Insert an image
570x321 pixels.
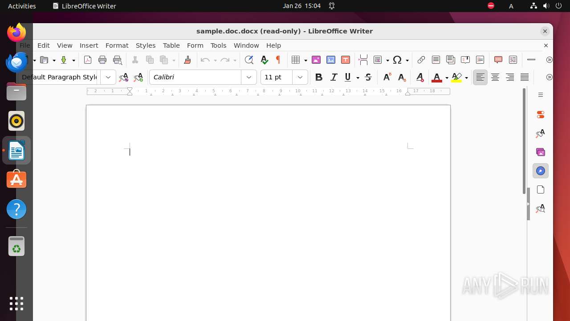pos(316,60)
